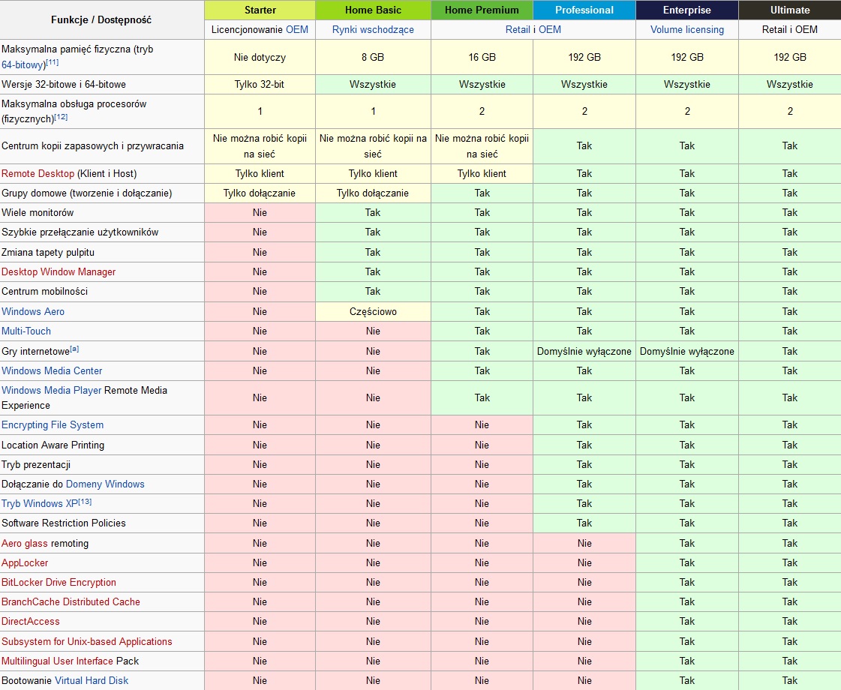Open the Domeny Windows link
The width and height of the screenshot is (841, 690).
pos(105,484)
